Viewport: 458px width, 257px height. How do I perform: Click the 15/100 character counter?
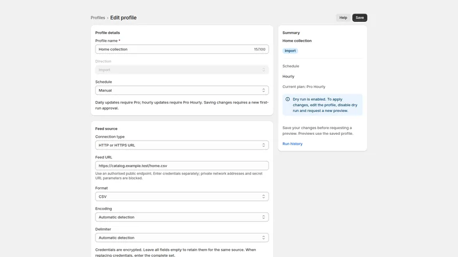(x=259, y=49)
